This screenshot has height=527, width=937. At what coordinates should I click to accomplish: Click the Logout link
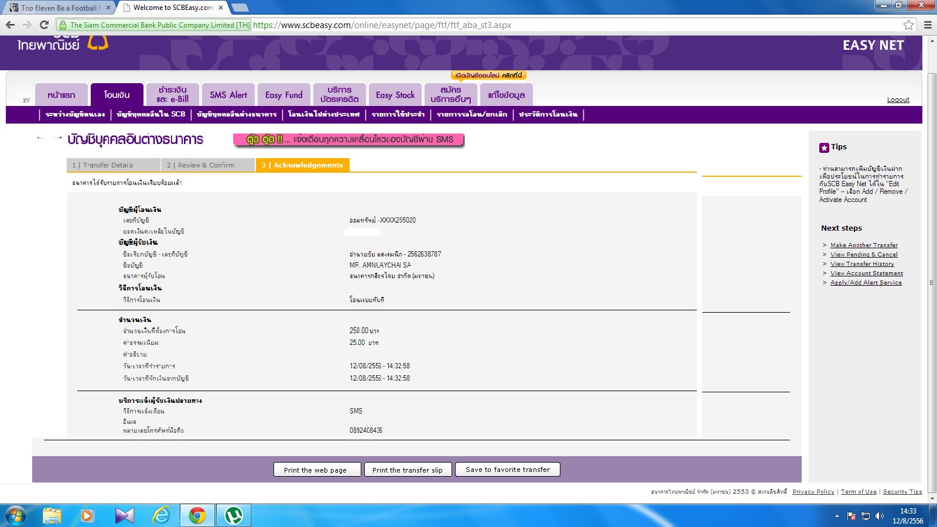point(898,100)
